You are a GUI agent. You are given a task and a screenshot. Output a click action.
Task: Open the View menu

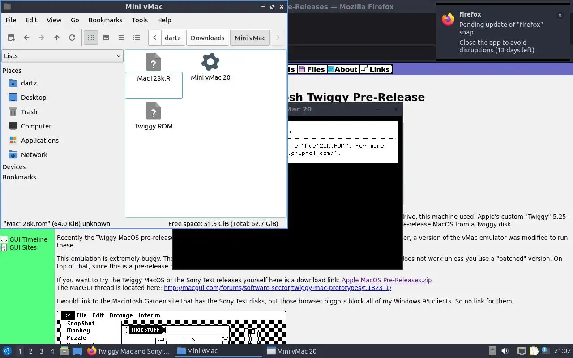click(x=54, y=20)
